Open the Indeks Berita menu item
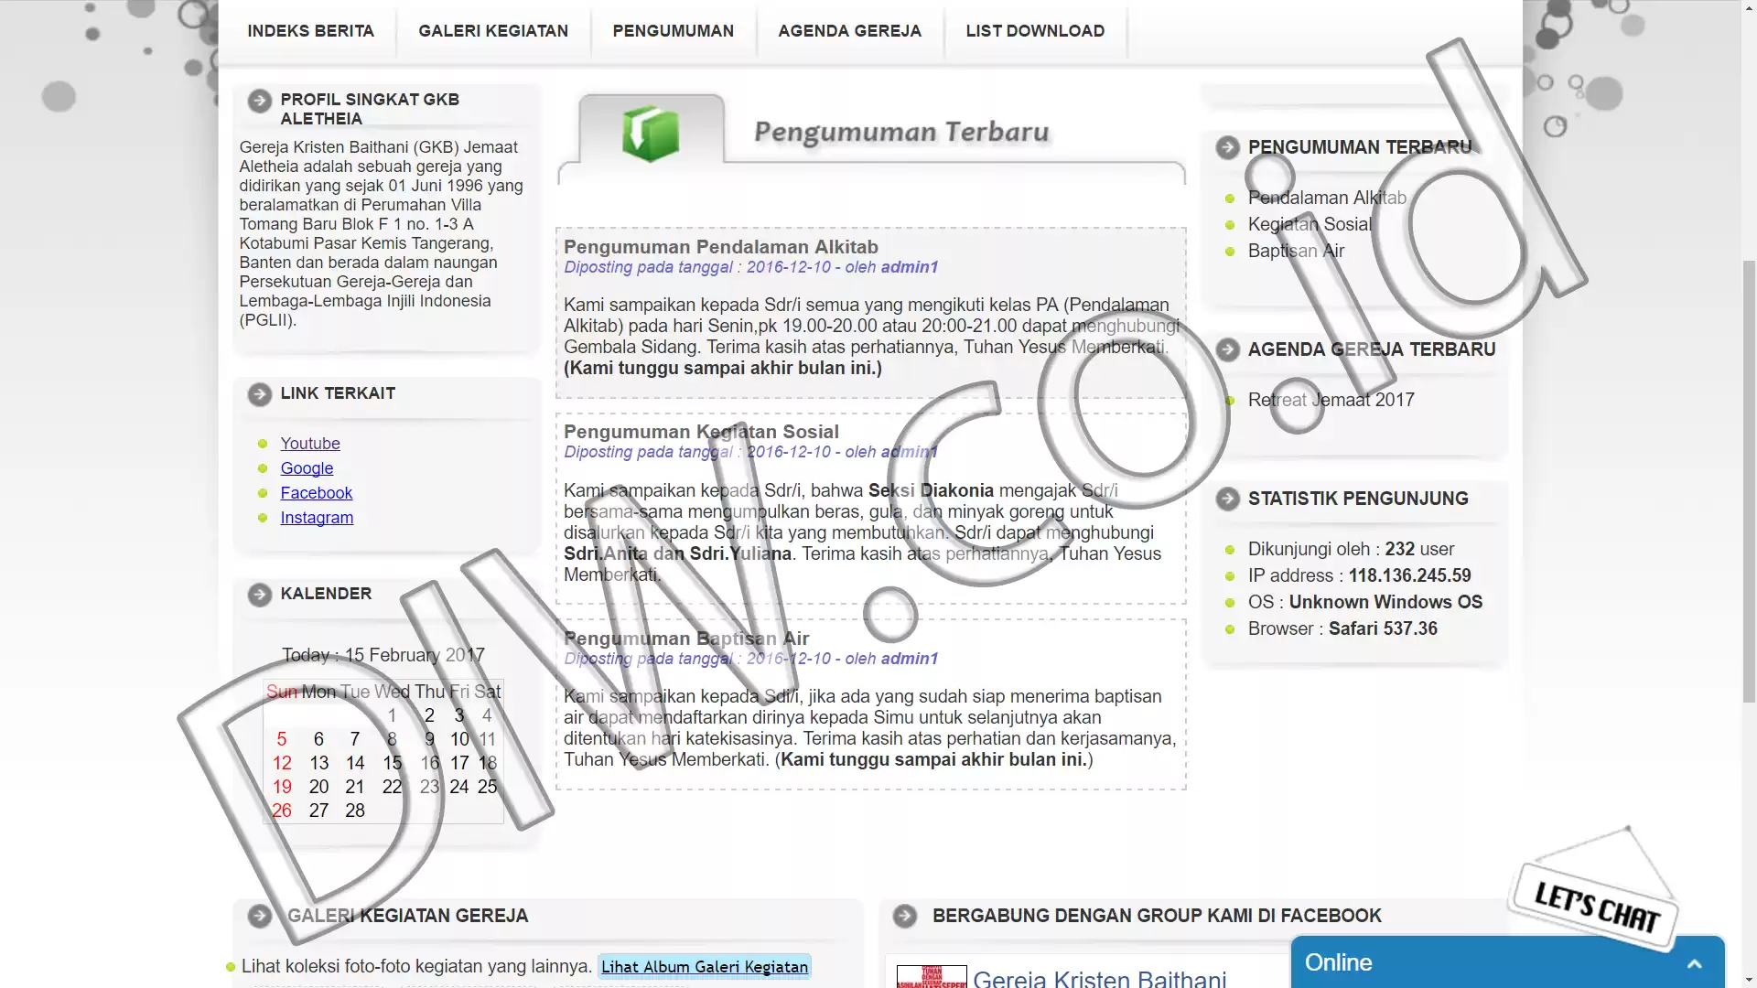Screen dimensions: 1757x988 tap(310, 31)
